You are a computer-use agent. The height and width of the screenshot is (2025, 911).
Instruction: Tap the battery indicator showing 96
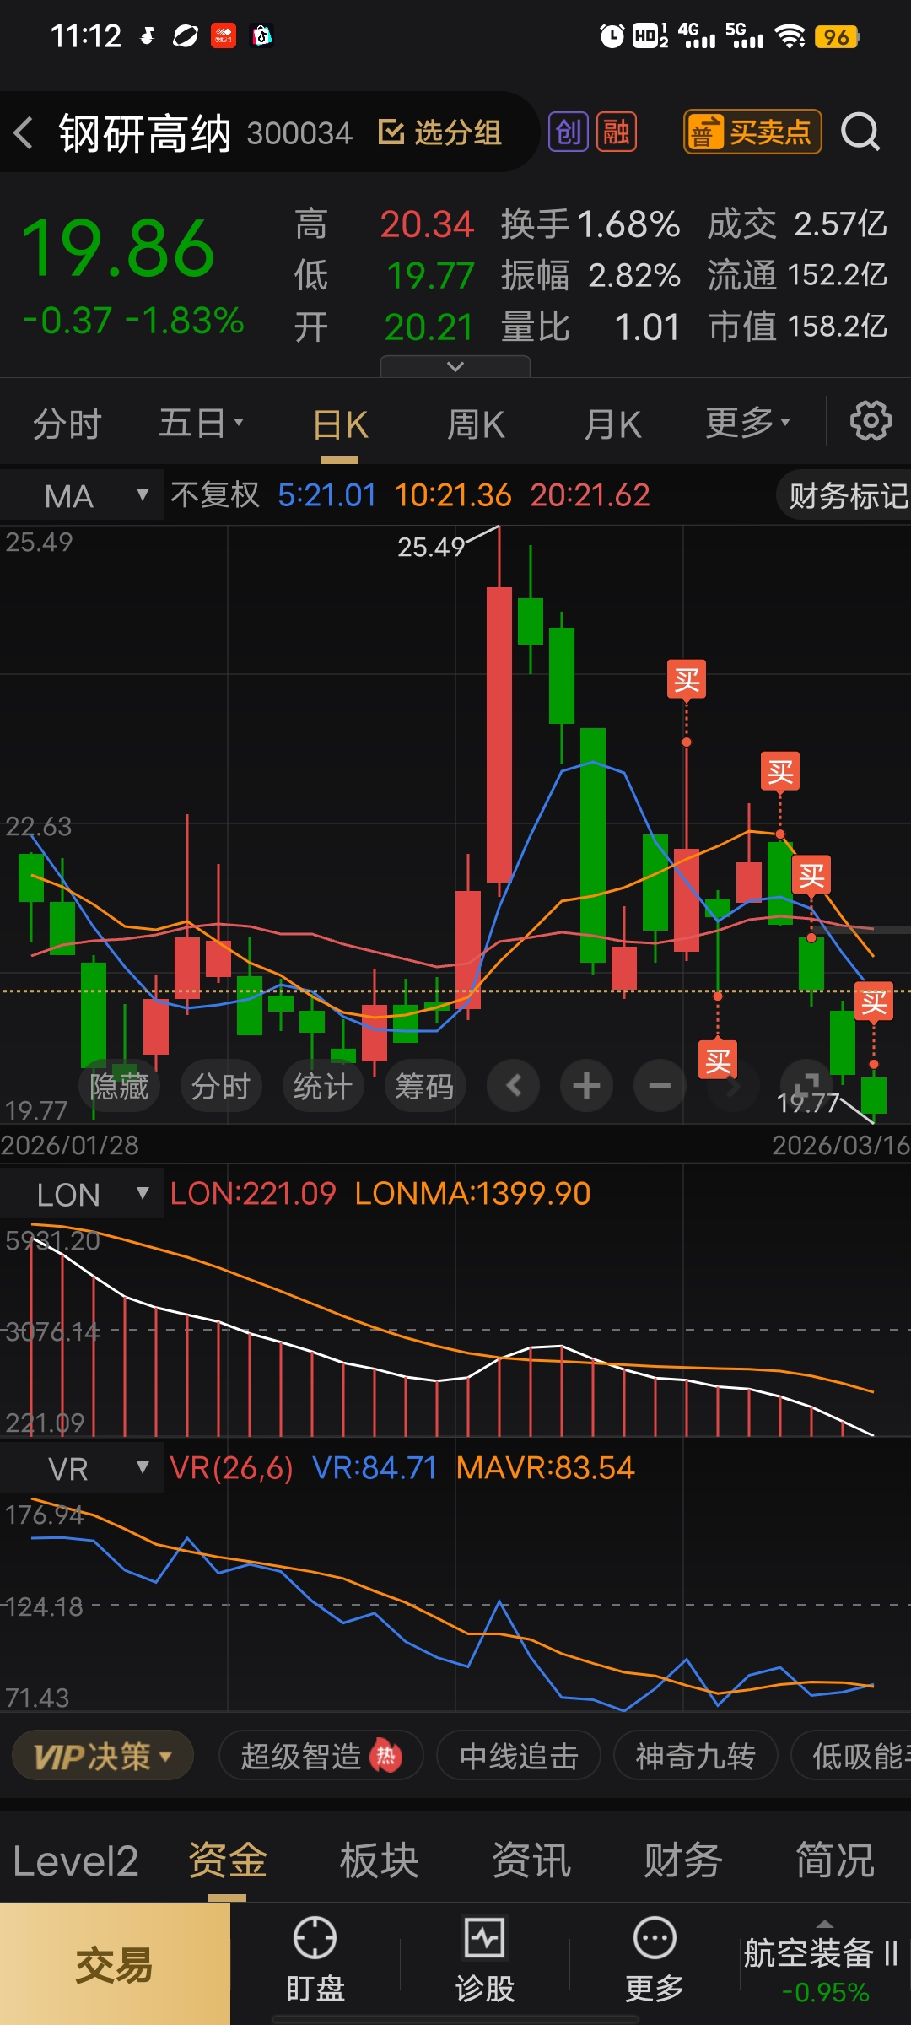837,36
